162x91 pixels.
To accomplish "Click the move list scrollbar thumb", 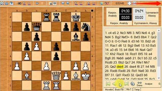I will pos(159,49).
